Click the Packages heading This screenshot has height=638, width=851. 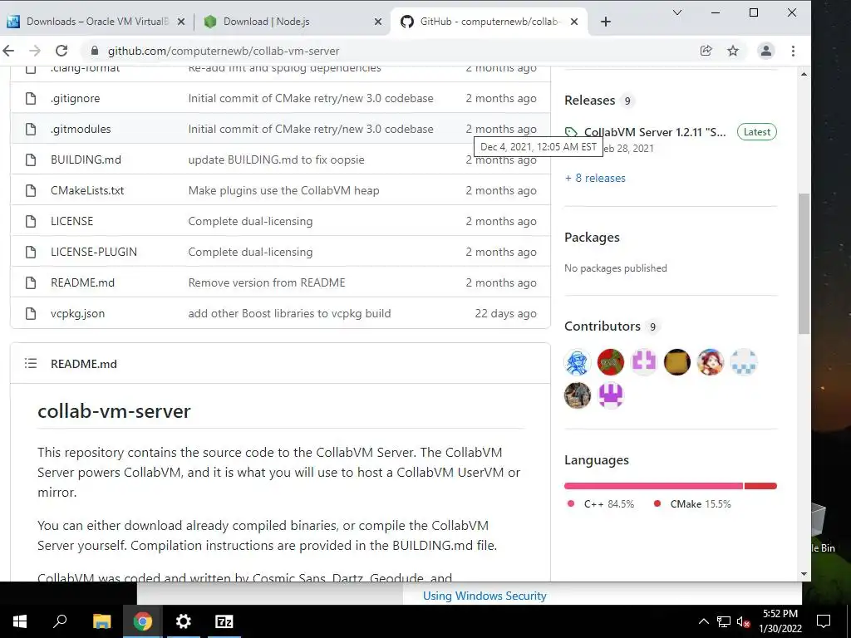coord(592,237)
